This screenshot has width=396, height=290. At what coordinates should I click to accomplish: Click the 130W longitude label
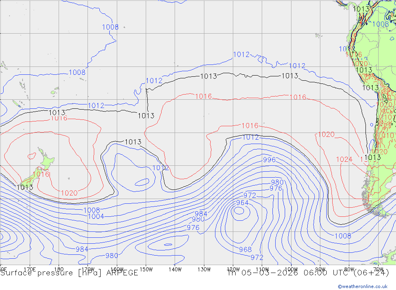click(204, 269)
